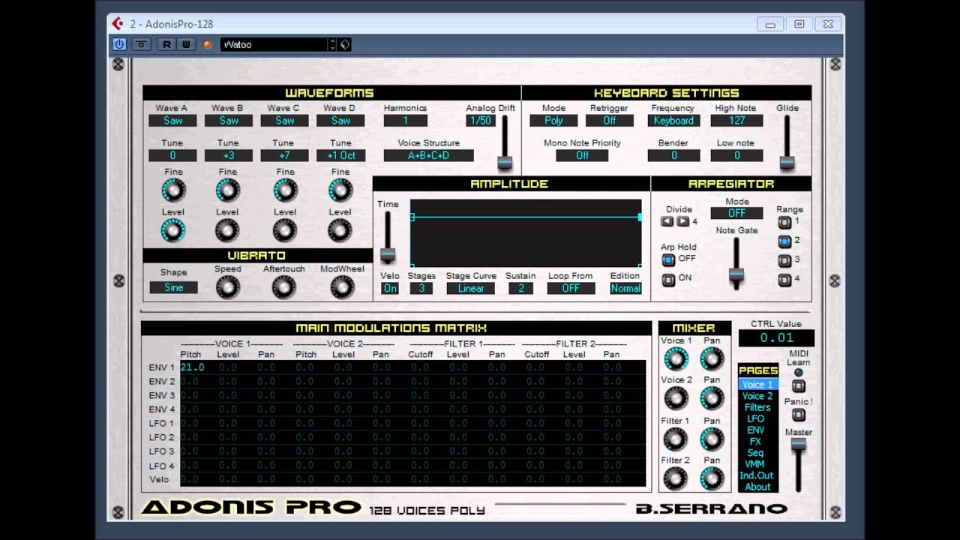Enable Read automation (R) button
The width and height of the screenshot is (960, 540).
pyautogui.click(x=166, y=44)
